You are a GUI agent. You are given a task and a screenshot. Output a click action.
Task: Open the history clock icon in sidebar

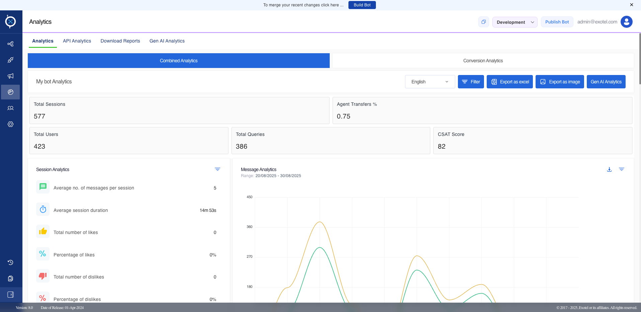(10, 262)
